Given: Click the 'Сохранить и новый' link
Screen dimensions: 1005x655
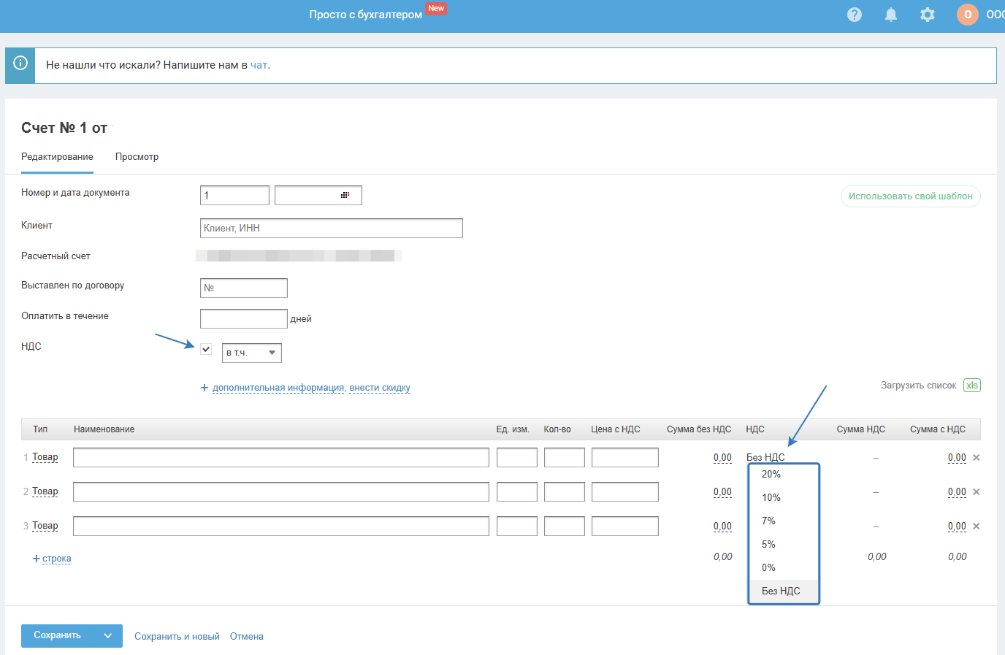Looking at the screenshot, I should pos(177,637).
